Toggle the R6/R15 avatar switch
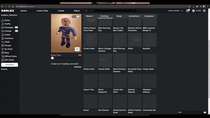The image size is (210, 118). (x=76, y=17)
